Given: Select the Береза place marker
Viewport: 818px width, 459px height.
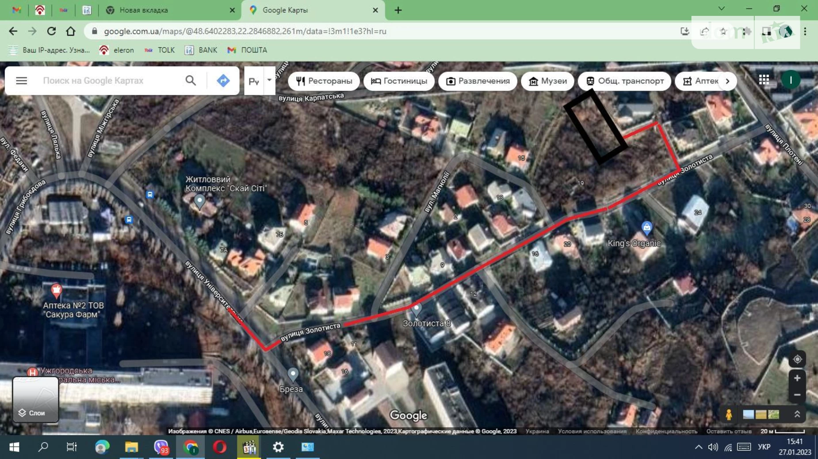Looking at the screenshot, I should click(293, 375).
